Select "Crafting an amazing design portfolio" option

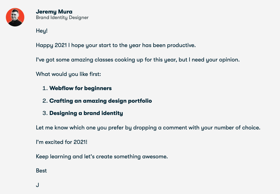pyautogui.click(x=101, y=101)
